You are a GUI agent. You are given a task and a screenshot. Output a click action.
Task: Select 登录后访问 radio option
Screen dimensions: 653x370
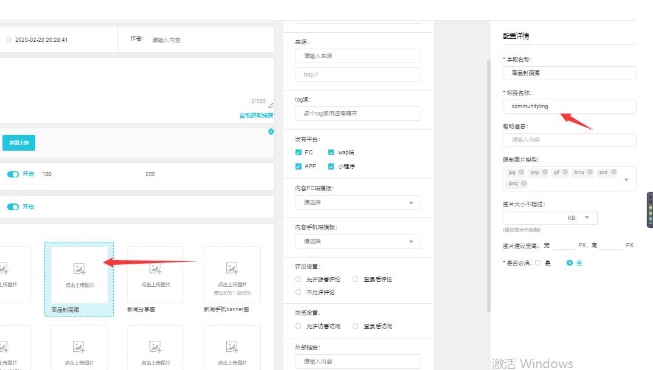(355, 326)
